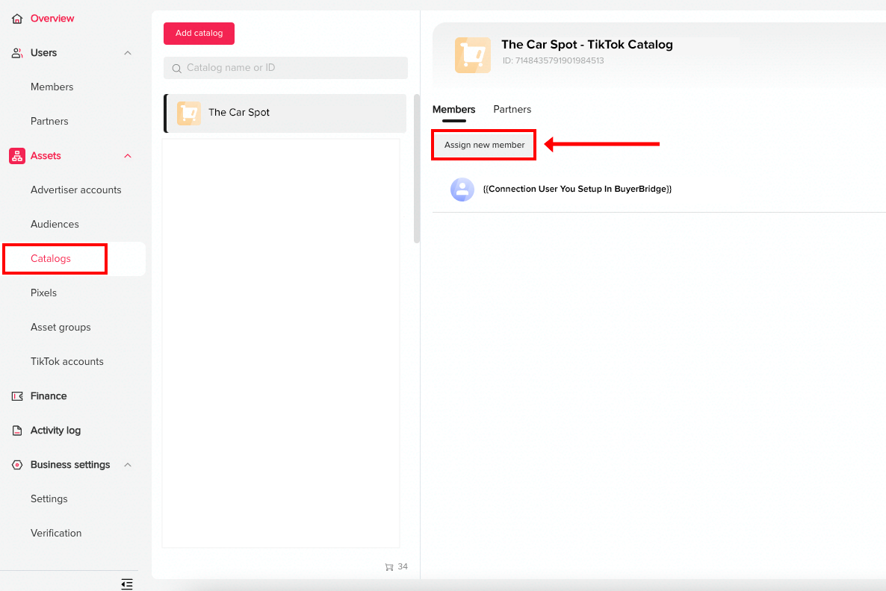The height and width of the screenshot is (591, 886).
Task: Open the Finance label
Action: [x=49, y=396]
